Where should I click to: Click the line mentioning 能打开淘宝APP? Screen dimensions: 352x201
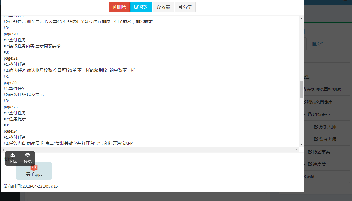(68, 143)
